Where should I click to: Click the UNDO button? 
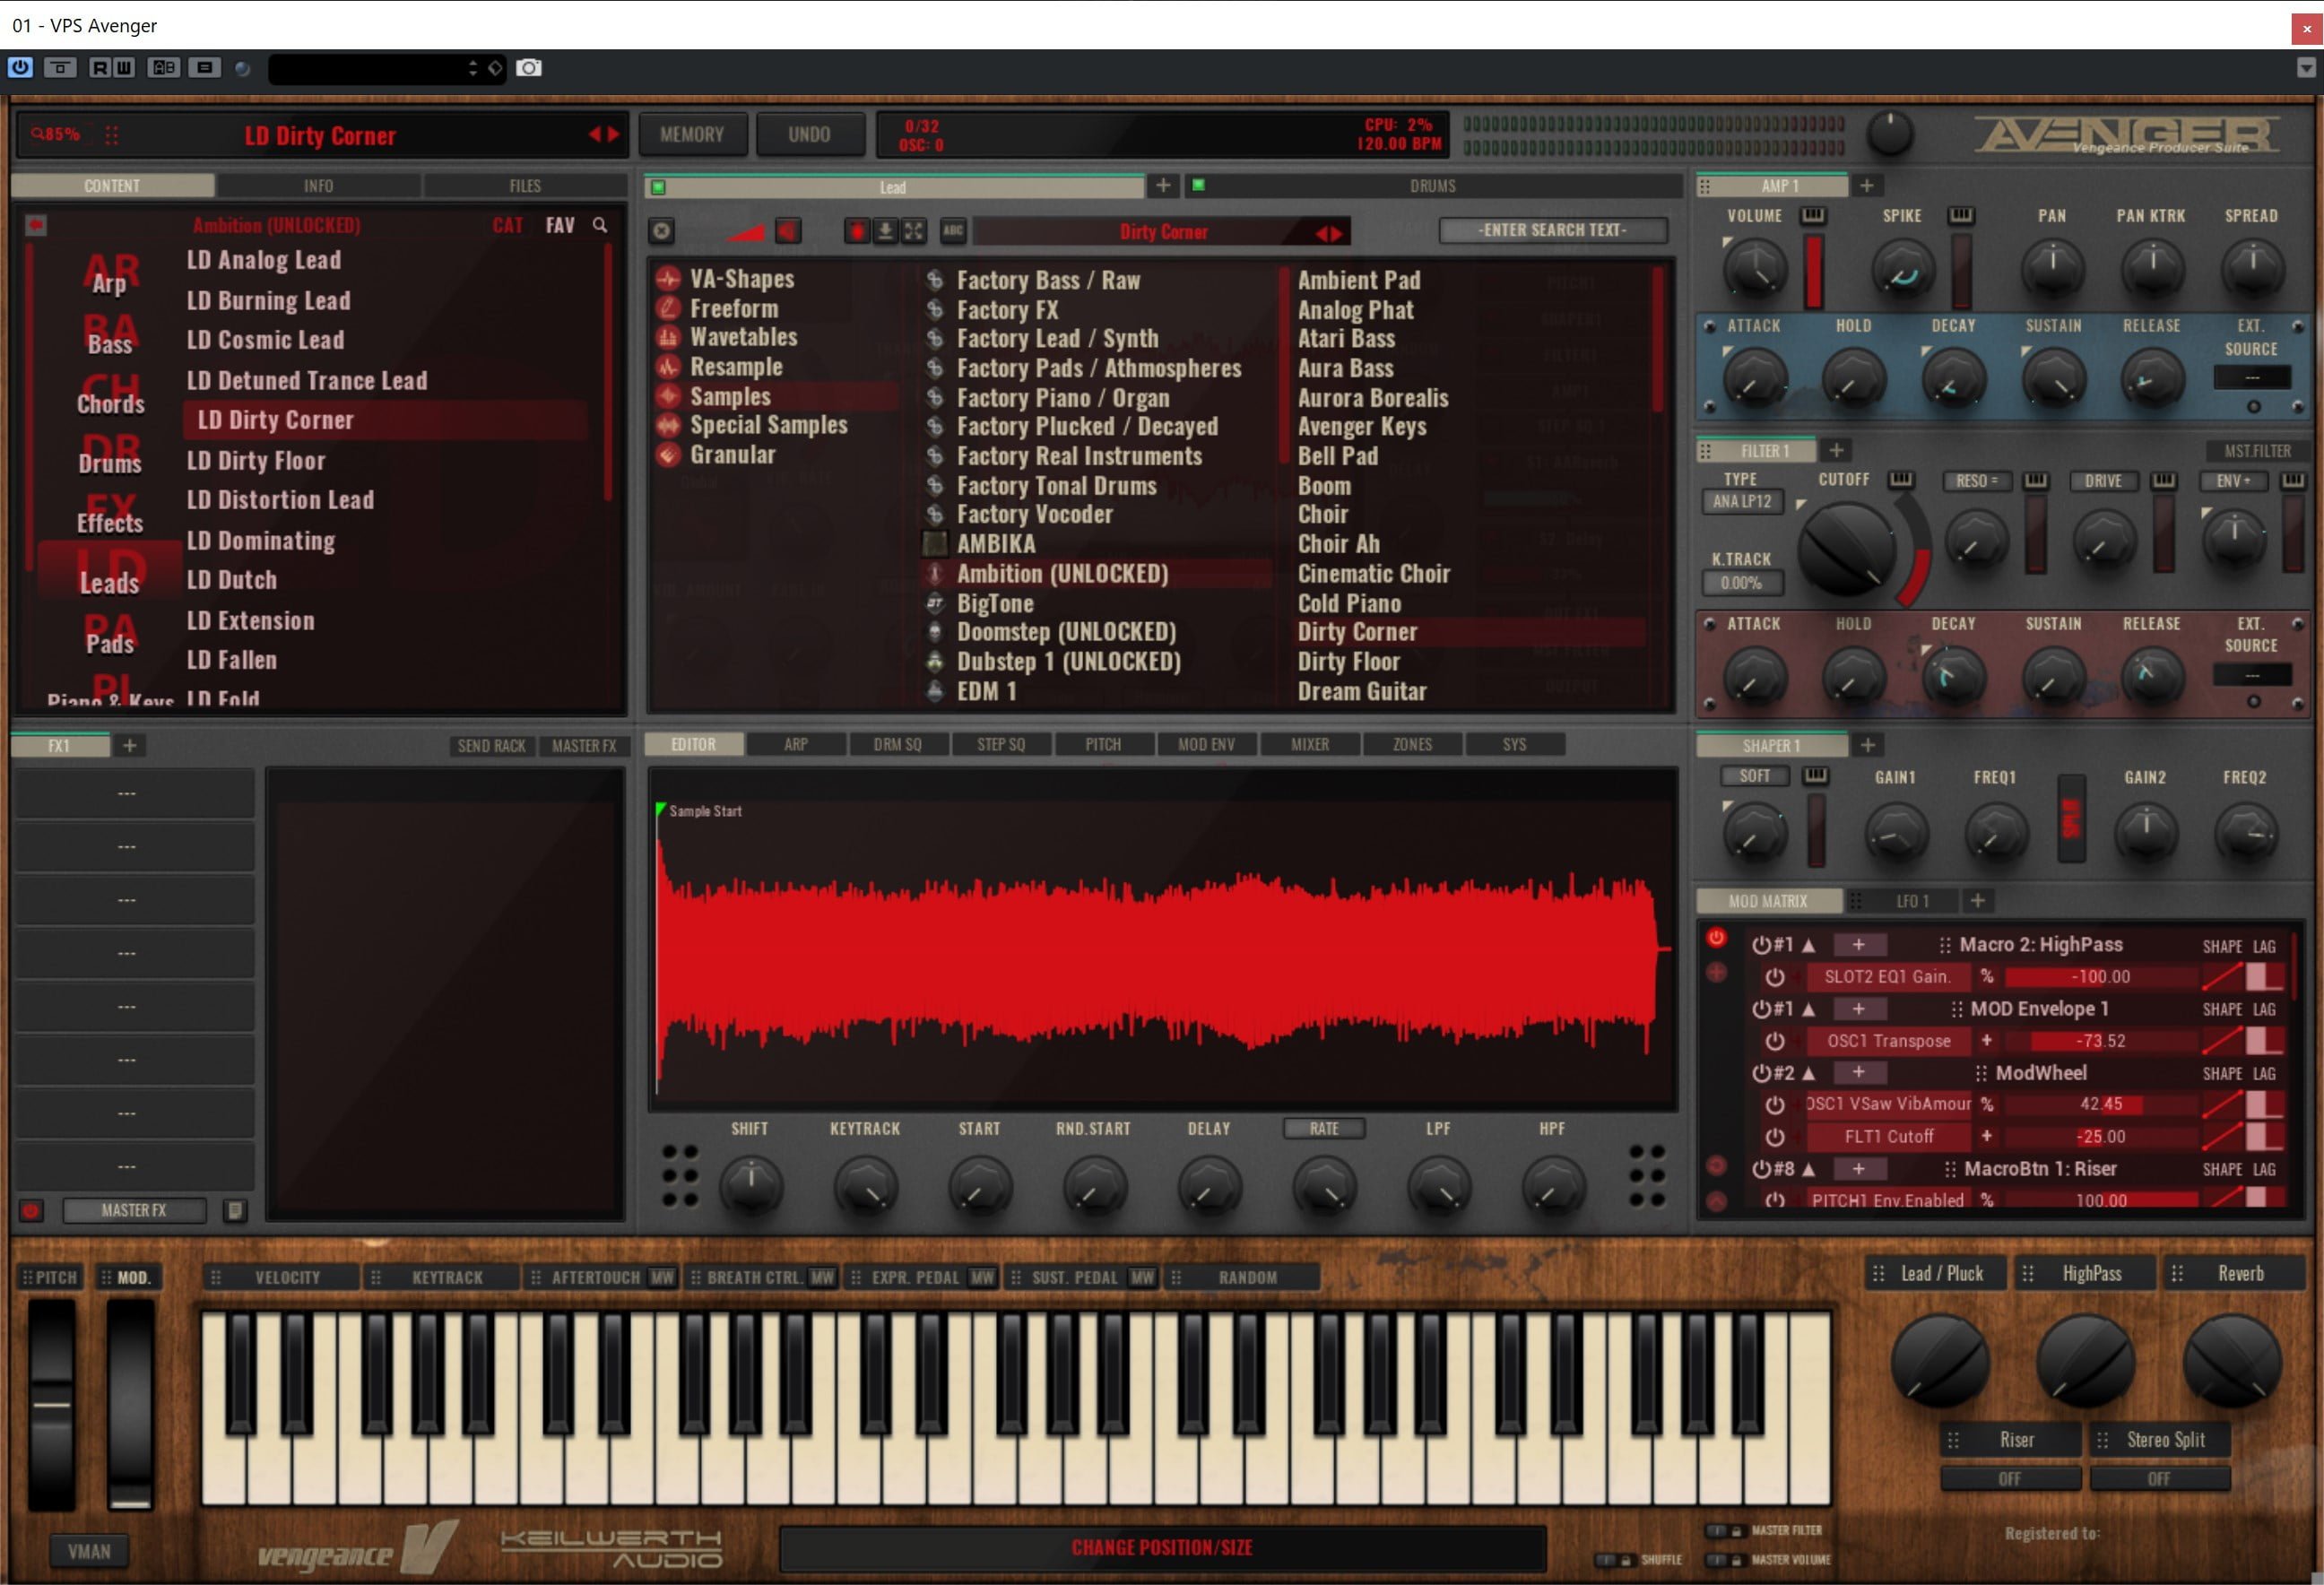point(809,134)
